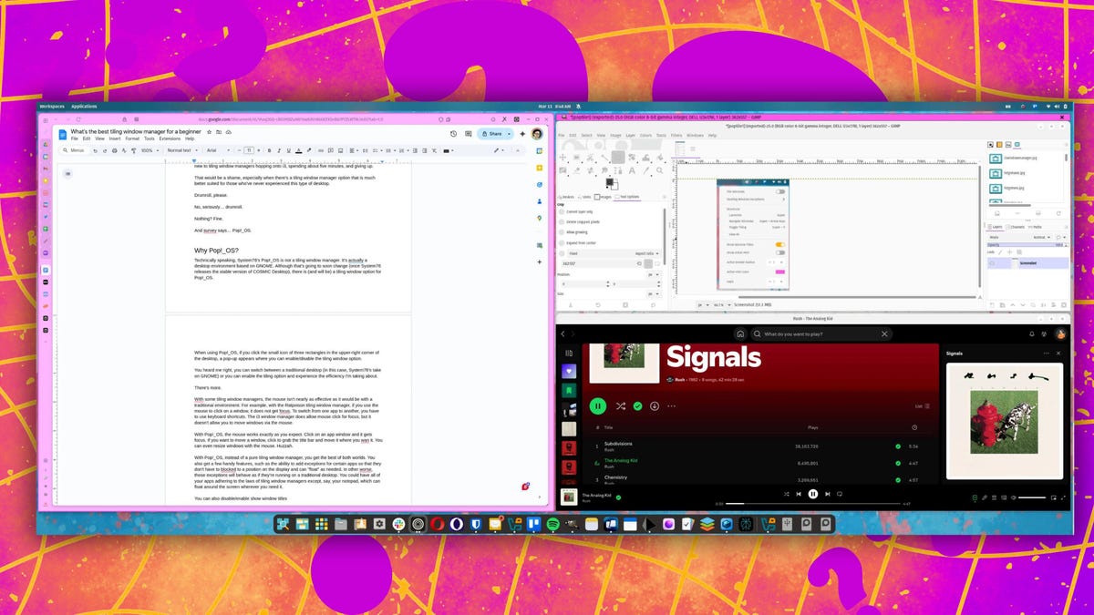
Task: Click the Print icon in Google Docs
Action: [x=114, y=150]
